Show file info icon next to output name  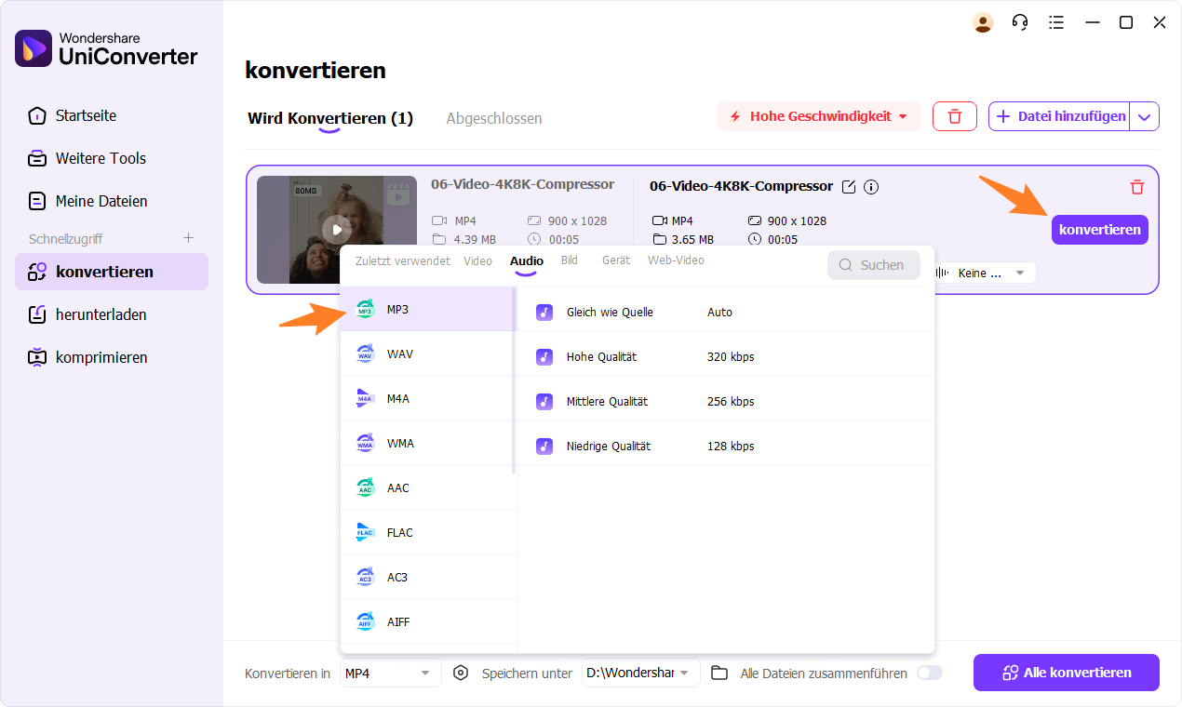pos(871,187)
